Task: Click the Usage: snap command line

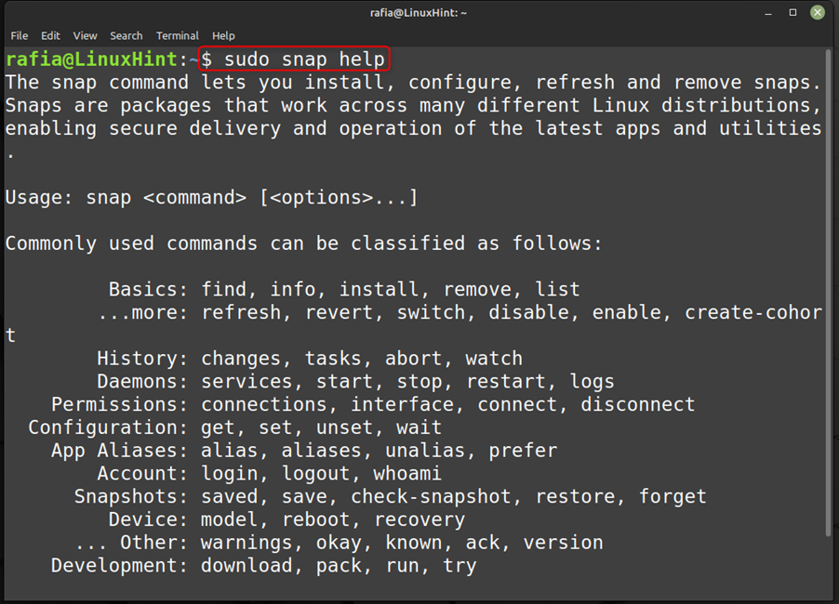Action: (211, 198)
